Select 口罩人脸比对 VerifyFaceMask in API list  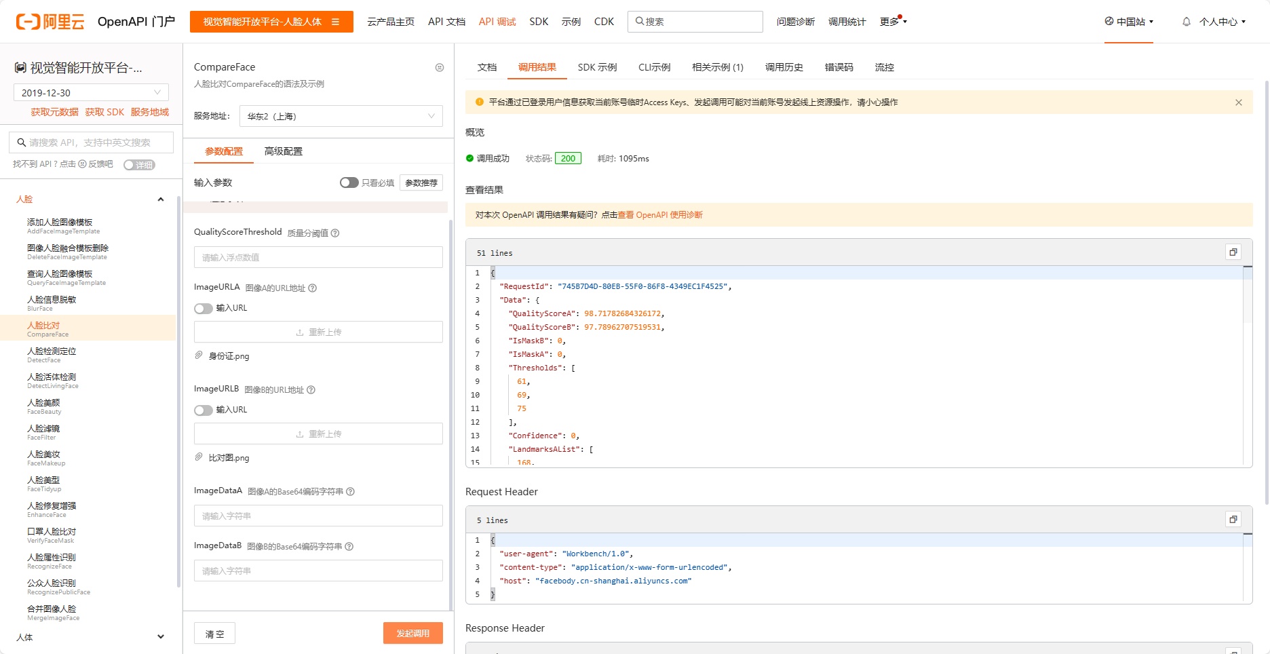pos(88,535)
